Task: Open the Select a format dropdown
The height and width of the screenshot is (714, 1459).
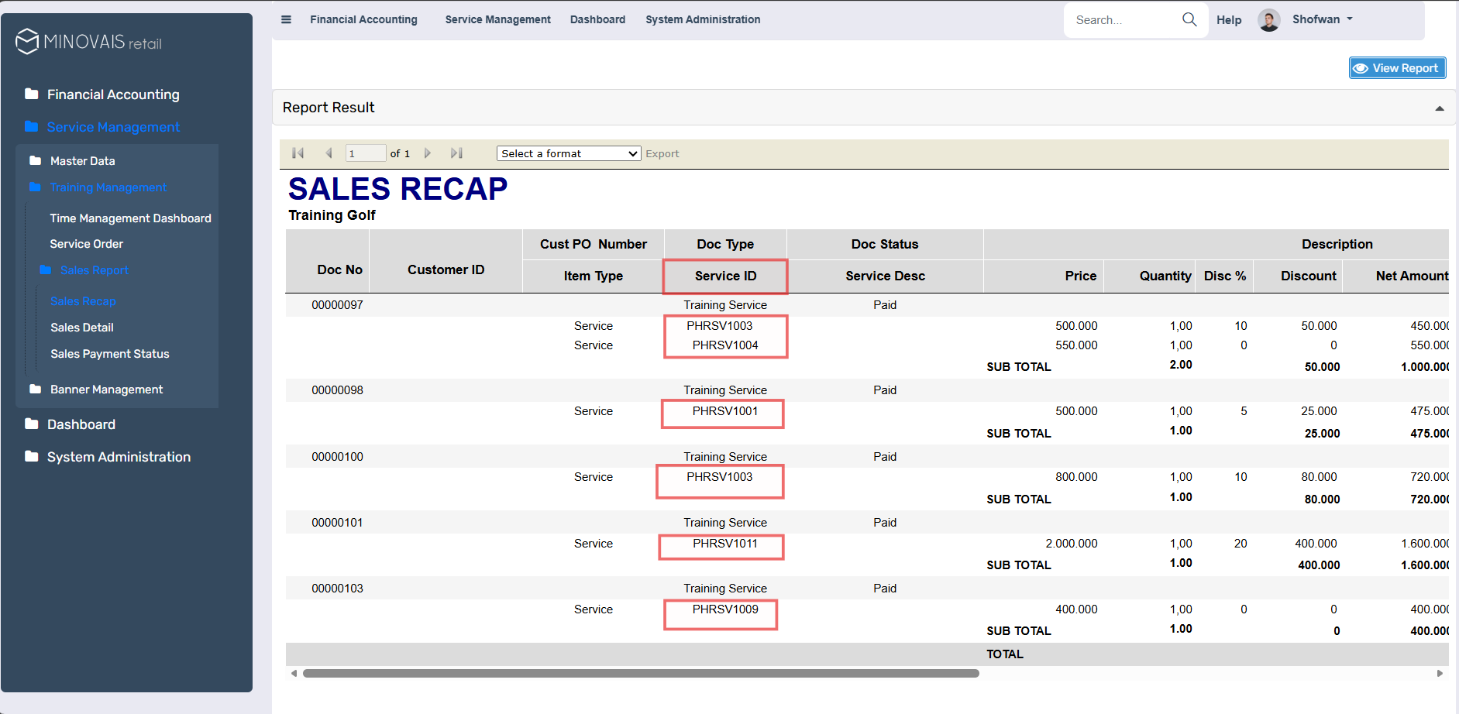Action: [568, 153]
